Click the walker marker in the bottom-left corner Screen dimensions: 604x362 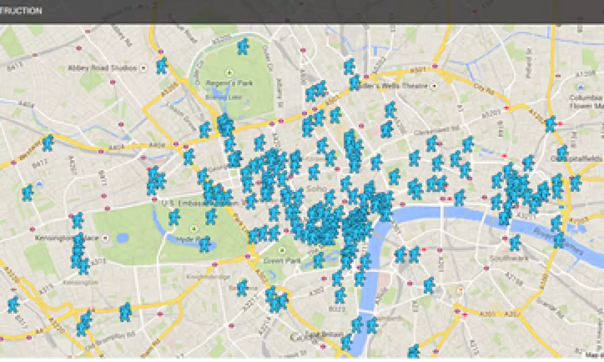coord(13,304)
